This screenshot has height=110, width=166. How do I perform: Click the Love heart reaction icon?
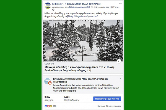pos(48,106)
